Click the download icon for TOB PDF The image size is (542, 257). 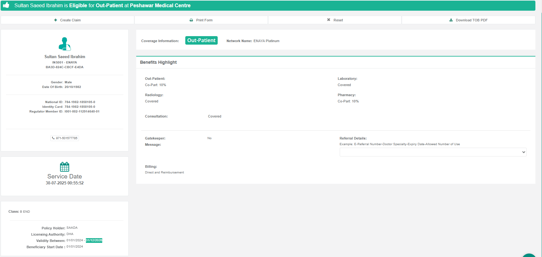tap(451, 20)
